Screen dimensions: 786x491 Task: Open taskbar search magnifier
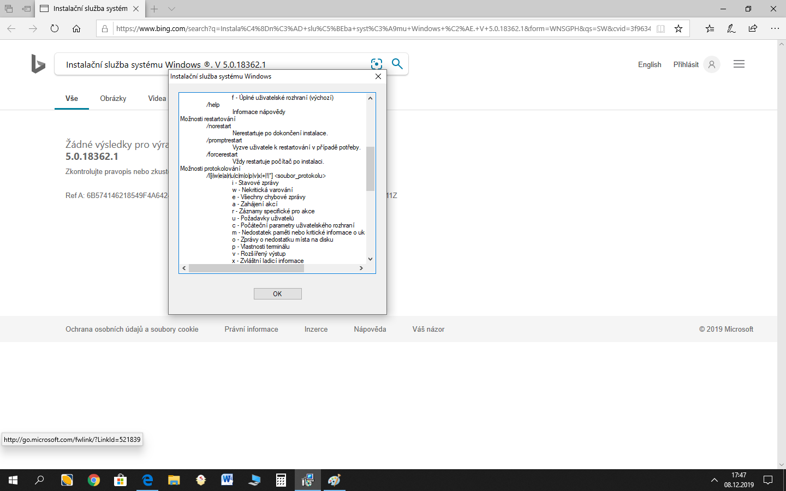coord(39,480)
